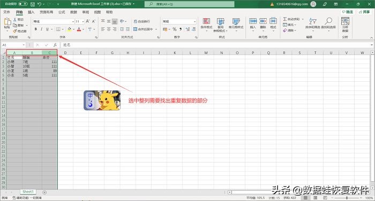Open the fill color dropdown arrow
This screenshot has width=375, height=201.
(x=74, y=29)
